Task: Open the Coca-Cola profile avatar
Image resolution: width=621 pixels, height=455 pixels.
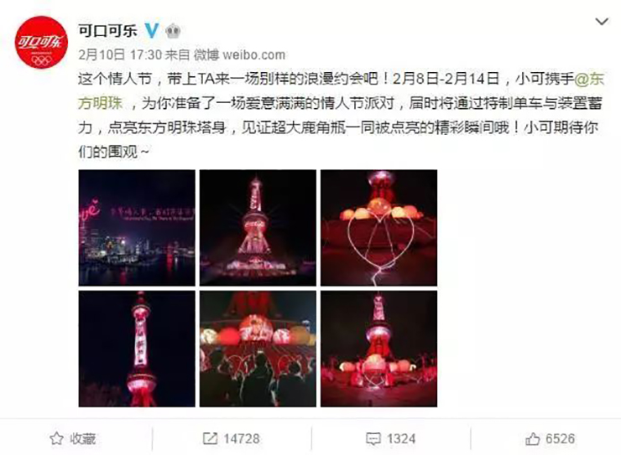Action: (41, 42)
